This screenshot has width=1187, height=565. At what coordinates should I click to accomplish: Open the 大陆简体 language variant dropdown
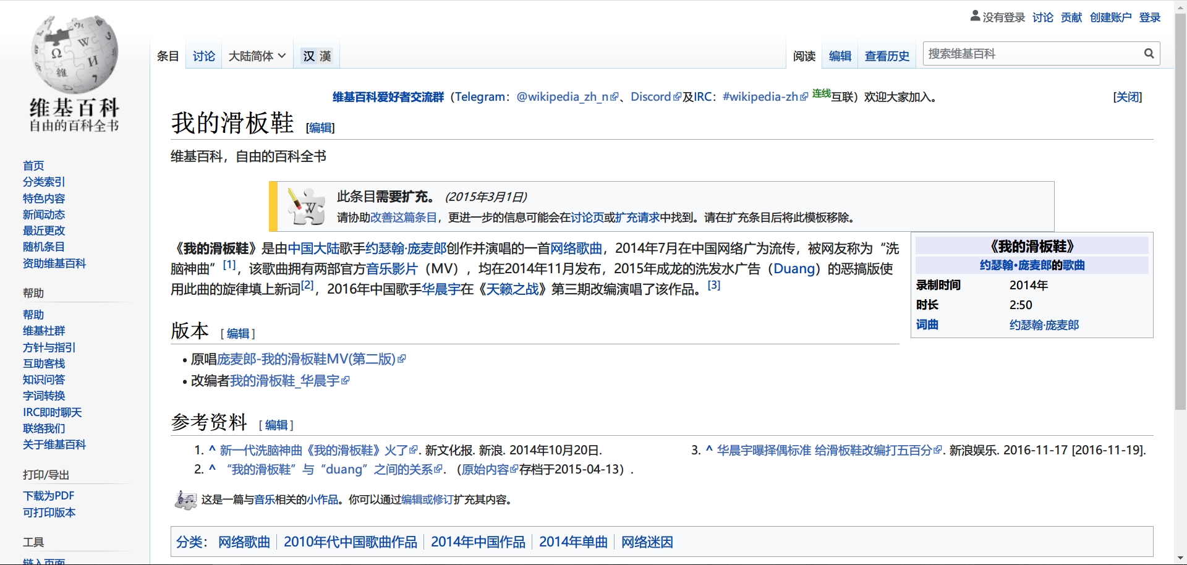pyautogui.click(x=257, y=56)
